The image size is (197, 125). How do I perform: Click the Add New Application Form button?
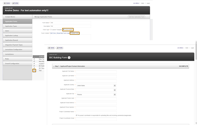(x=136, y=17)
